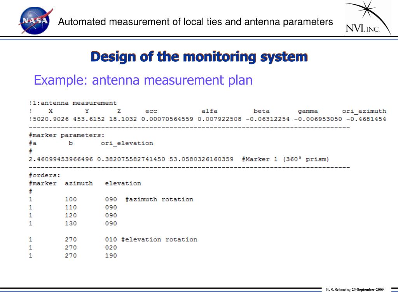Select the ori_azimuth value -0.4681454

coord(366,119)
